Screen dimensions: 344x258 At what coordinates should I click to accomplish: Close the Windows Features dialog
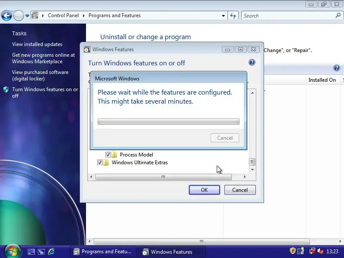253,49
